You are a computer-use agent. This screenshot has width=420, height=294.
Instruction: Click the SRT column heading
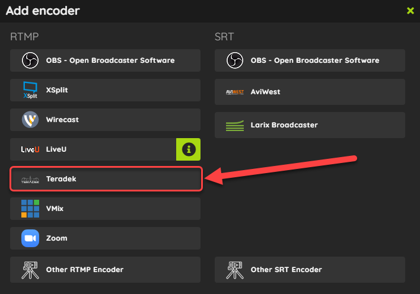coord(224,37)
